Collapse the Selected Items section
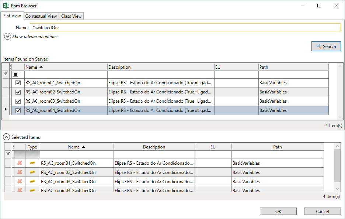345x219 pixels. coord(7,137)
